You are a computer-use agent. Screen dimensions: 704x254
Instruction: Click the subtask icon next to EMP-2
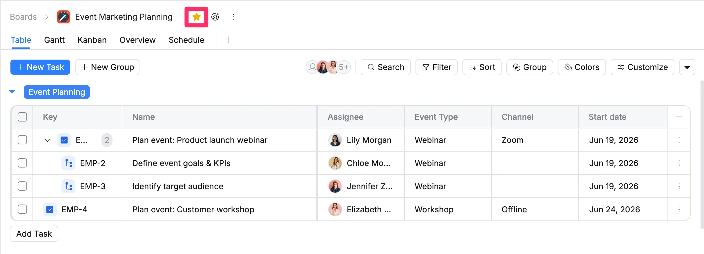coord(68,163)
